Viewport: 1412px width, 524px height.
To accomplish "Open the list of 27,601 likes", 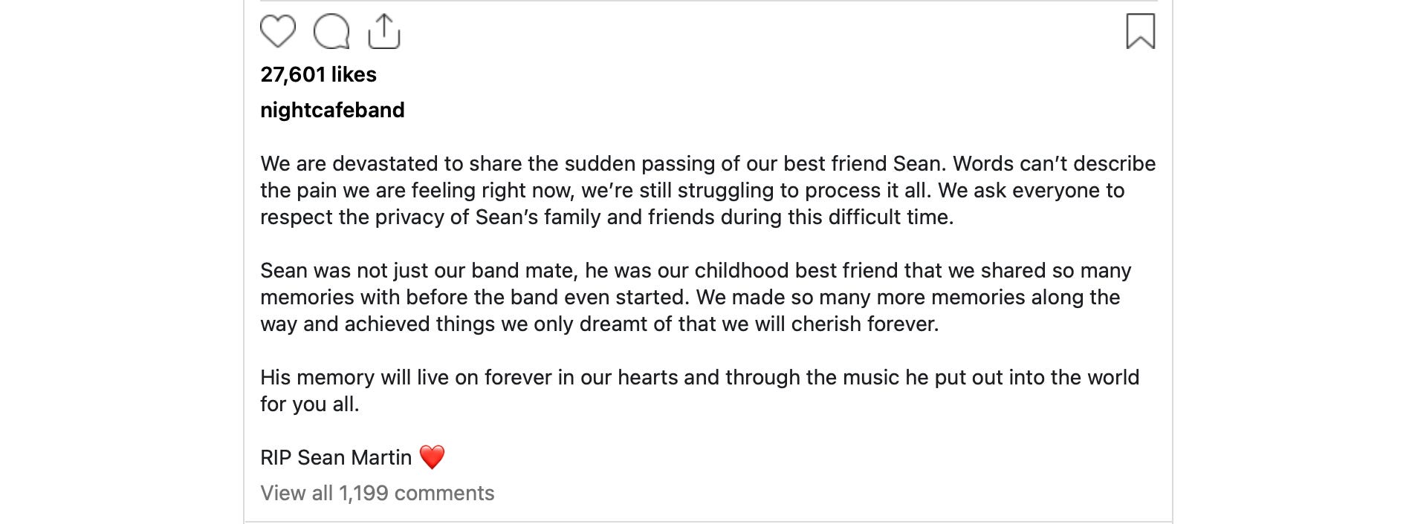I will point(318,74).
